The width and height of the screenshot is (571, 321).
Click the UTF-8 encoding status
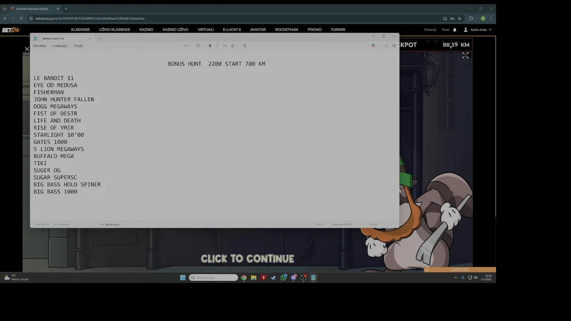click(x=373, y=224)
